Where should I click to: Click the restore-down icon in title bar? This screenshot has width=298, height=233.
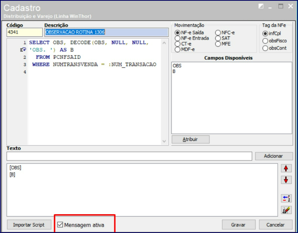tap(261, 6)
